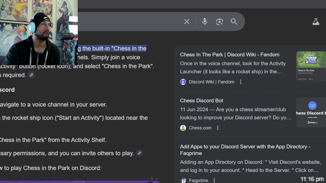Open Search Labs flask icon

click(x=316, y=22)
